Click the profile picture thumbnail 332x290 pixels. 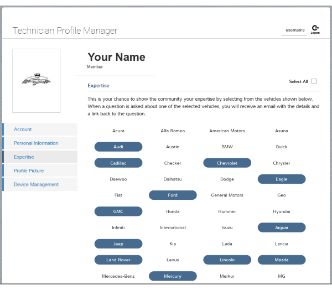[37, 81]
